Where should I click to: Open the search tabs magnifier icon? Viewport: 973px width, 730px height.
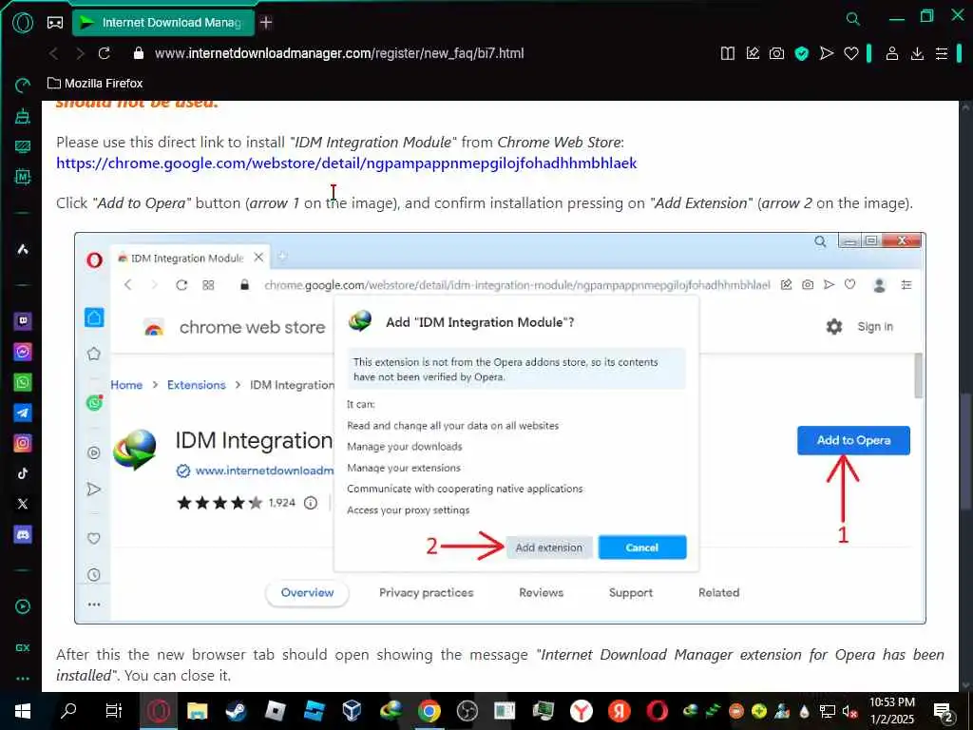(x=853, y=19)
